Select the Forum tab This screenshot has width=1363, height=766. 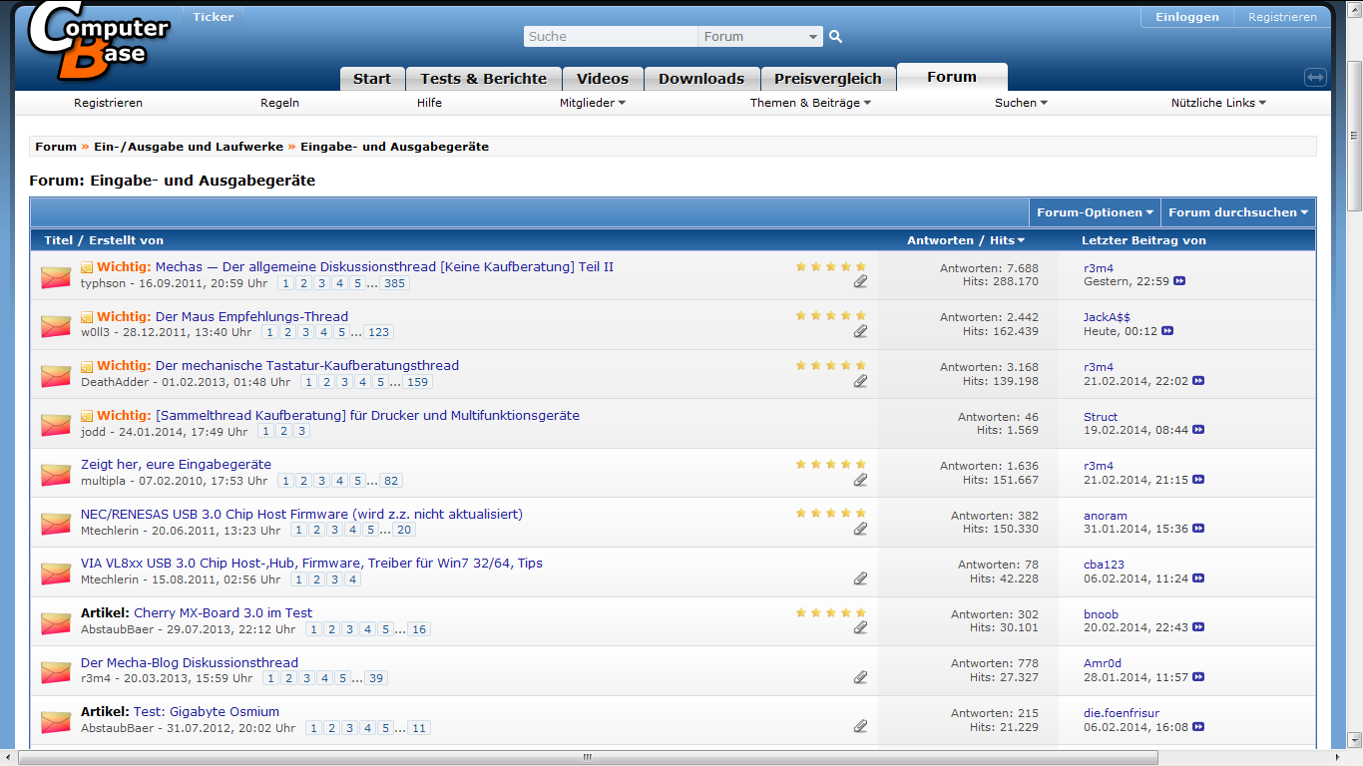tap(952, 77)
